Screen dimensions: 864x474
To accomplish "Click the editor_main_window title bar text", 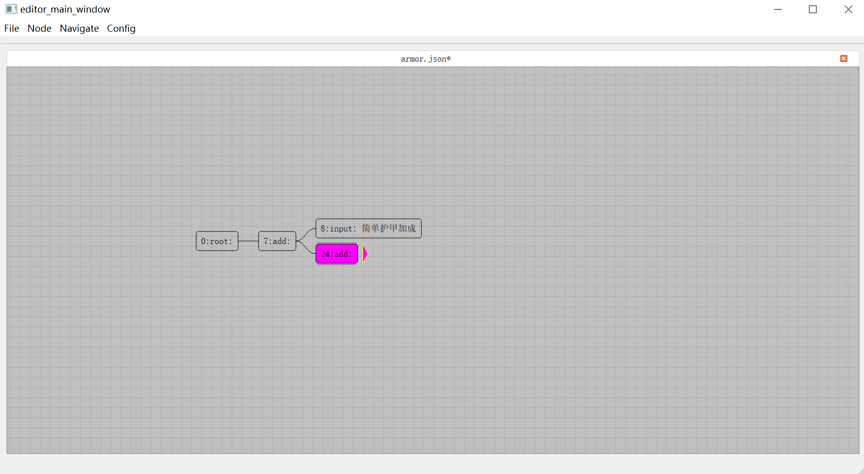I will click(x=65, y=9).
